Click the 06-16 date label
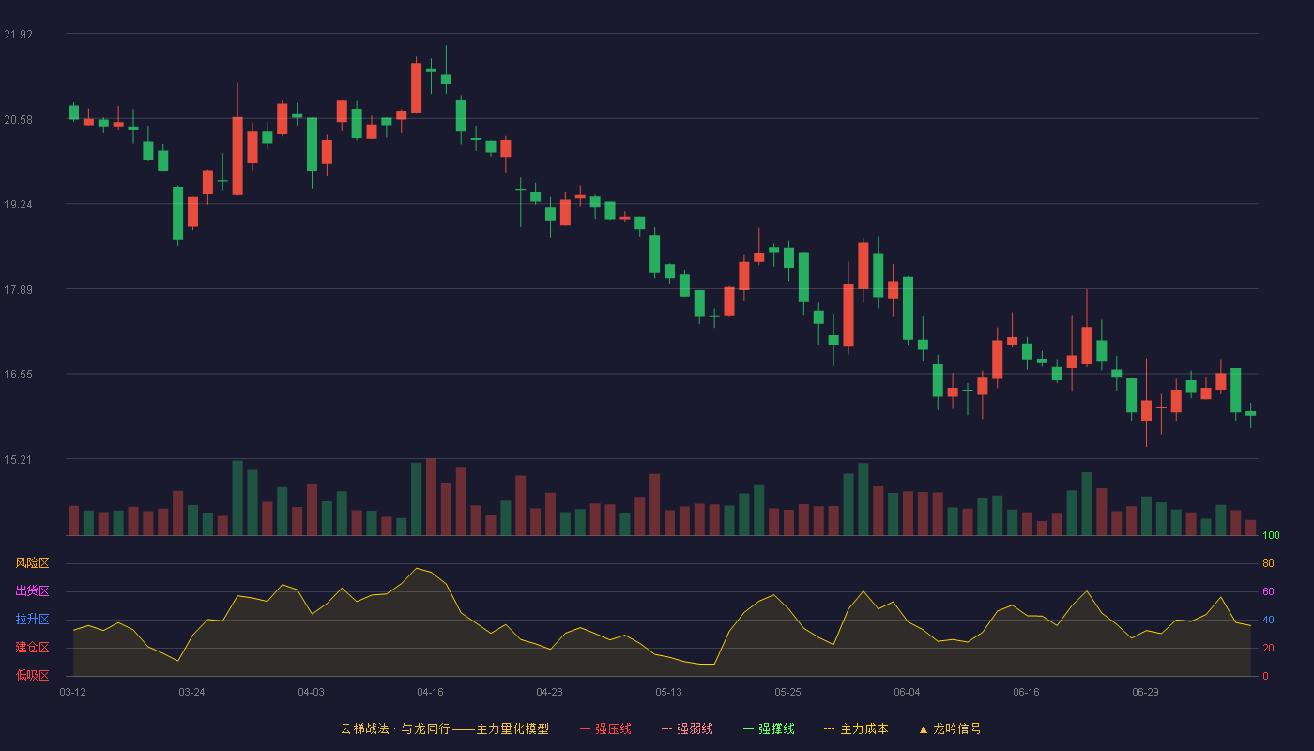Screen dimensions: 1314x751 [1026, 692]
